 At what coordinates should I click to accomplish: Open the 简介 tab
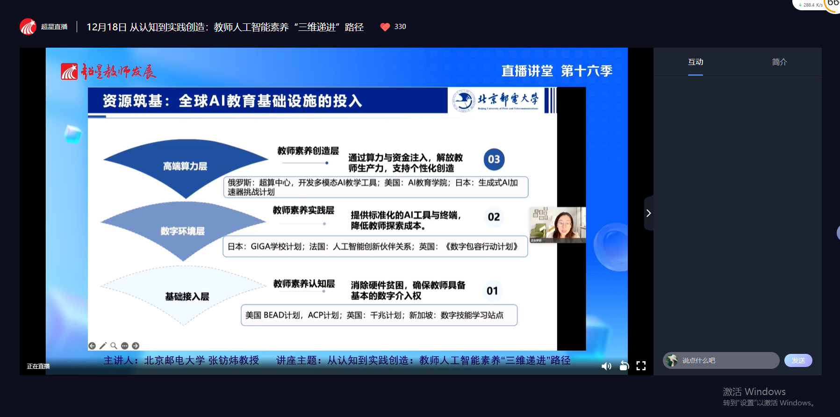779,62
